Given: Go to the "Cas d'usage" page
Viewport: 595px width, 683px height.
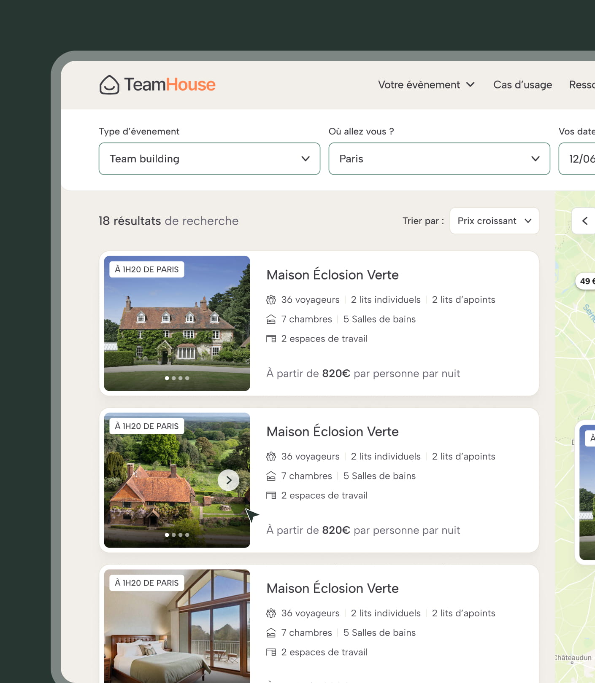Looking at the screenshot, I should pyautogui.click(x=522, y=85).
